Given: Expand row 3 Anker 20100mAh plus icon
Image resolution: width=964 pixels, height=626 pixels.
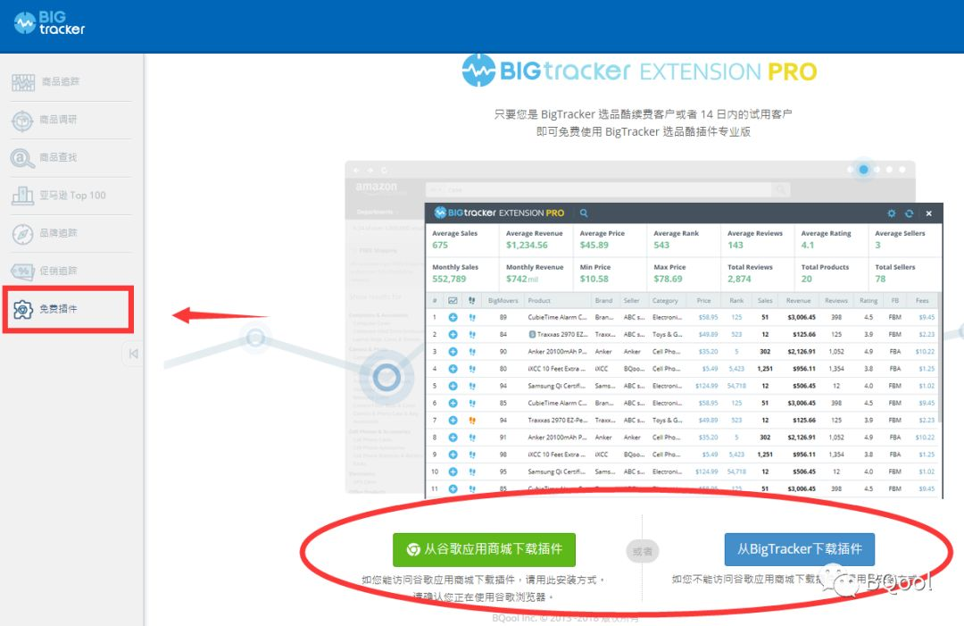Looking at the screenshot, I should pos(453,352).
